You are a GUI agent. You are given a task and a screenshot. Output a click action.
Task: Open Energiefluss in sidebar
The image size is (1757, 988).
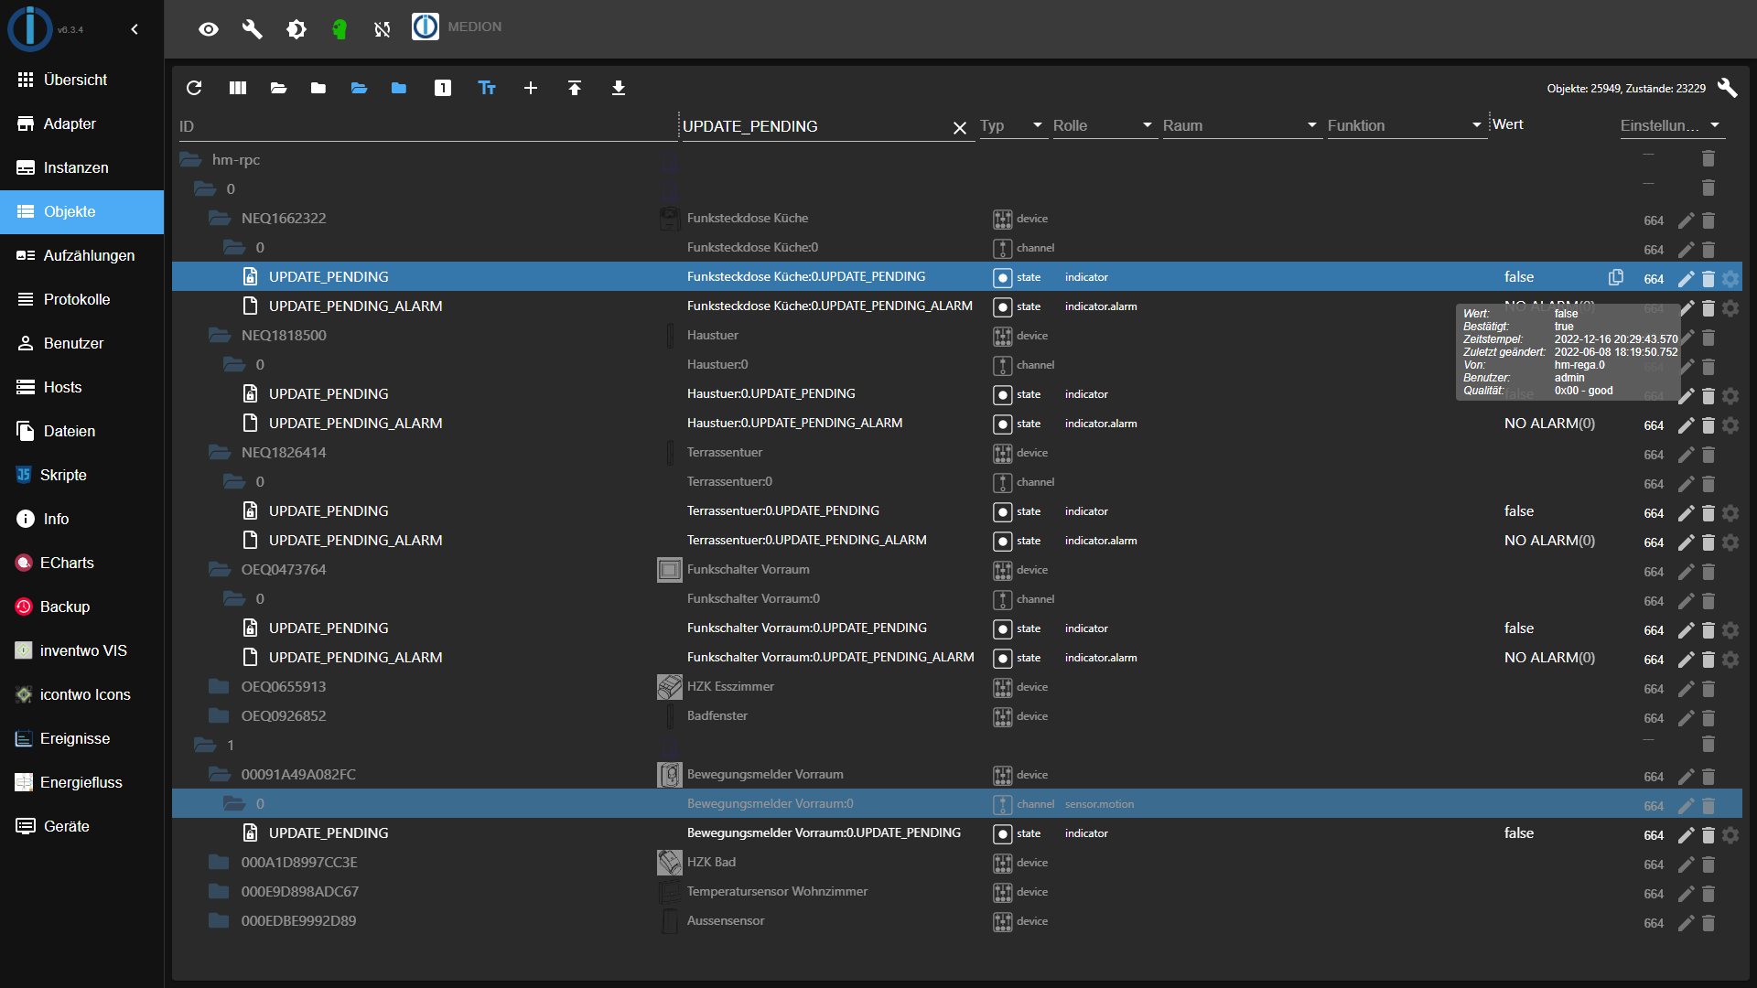pos(82,782)
